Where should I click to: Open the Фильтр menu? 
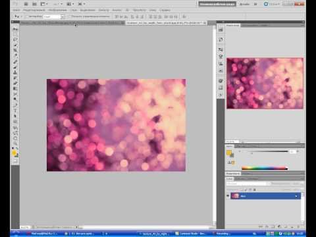point(103,10)
